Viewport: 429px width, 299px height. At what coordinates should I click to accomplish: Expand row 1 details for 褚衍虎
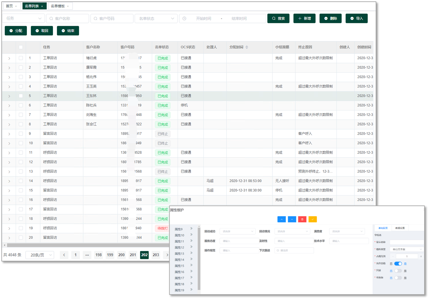tap(9, 58)
